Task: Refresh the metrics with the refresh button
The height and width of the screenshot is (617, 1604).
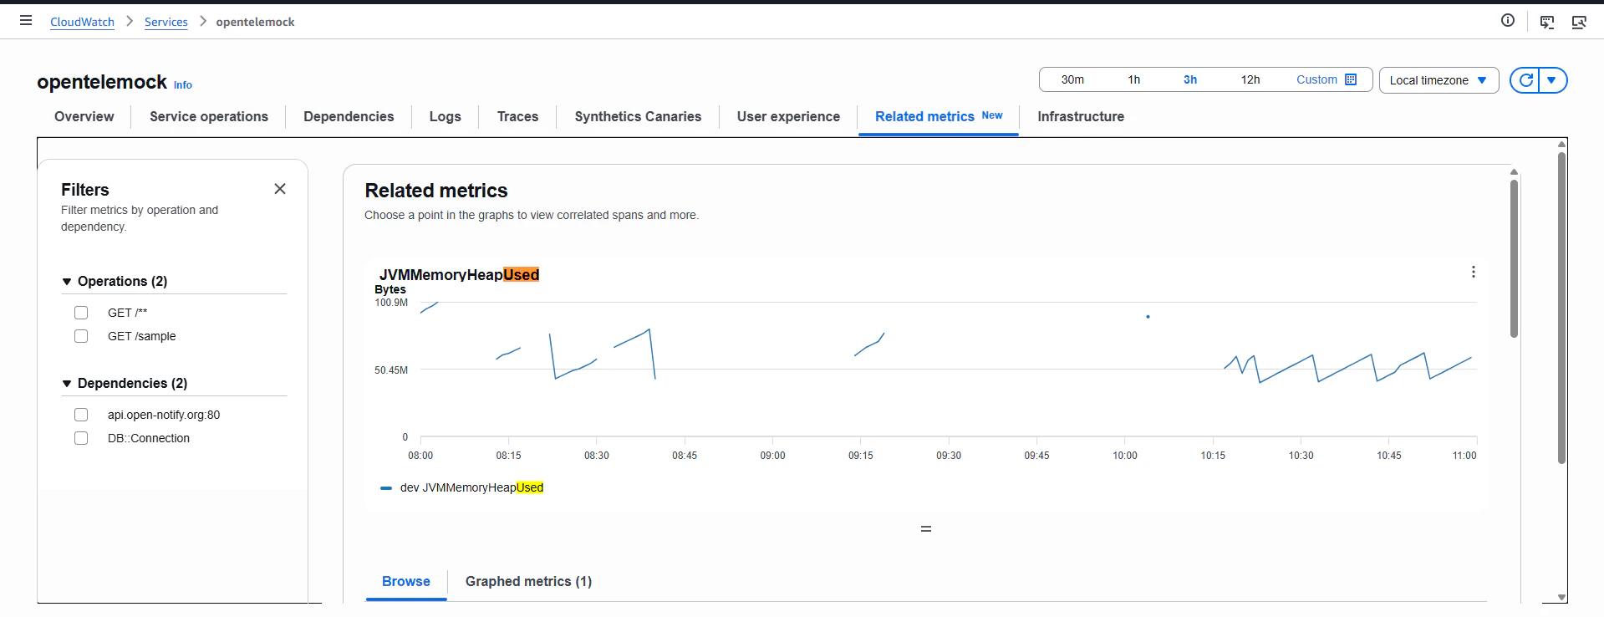Action: point(1525,80)
